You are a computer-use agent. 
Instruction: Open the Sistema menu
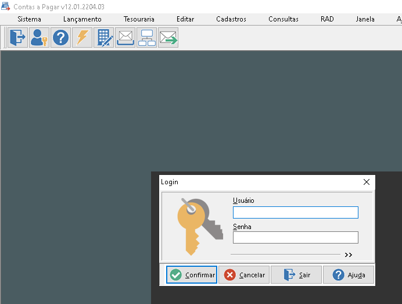point(29,19)
